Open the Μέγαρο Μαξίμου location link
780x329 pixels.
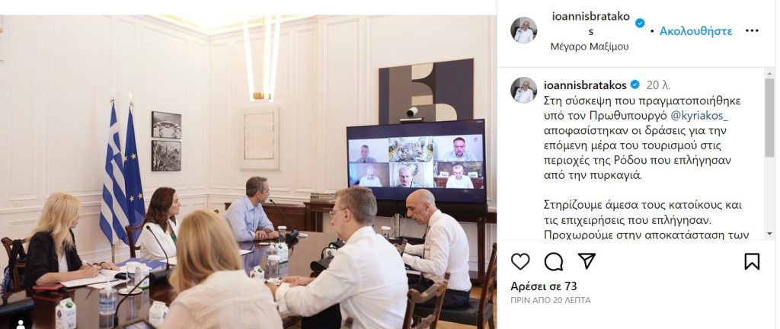(x=590, y=46)
